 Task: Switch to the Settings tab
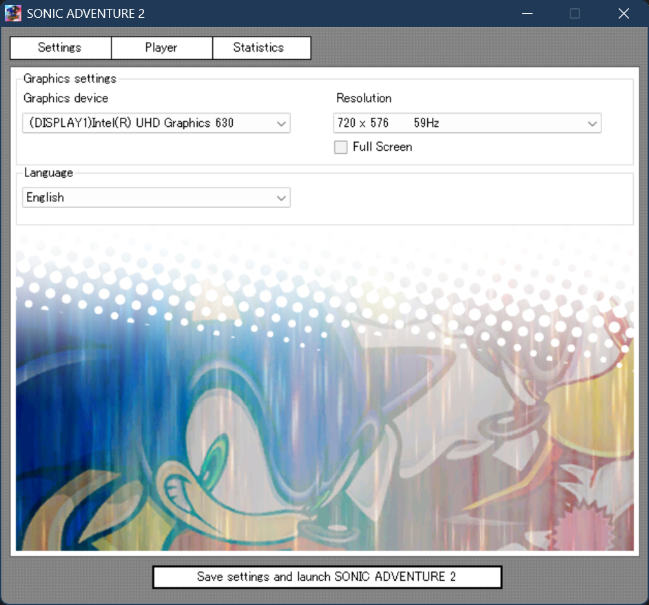click(x=60, y=48)
